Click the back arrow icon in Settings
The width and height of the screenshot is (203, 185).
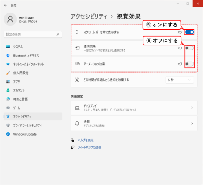pyautogui.click(x=5, y=5)
